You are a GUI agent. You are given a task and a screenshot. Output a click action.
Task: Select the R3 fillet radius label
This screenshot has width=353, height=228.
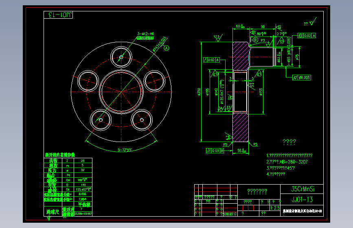pos(263,41)
